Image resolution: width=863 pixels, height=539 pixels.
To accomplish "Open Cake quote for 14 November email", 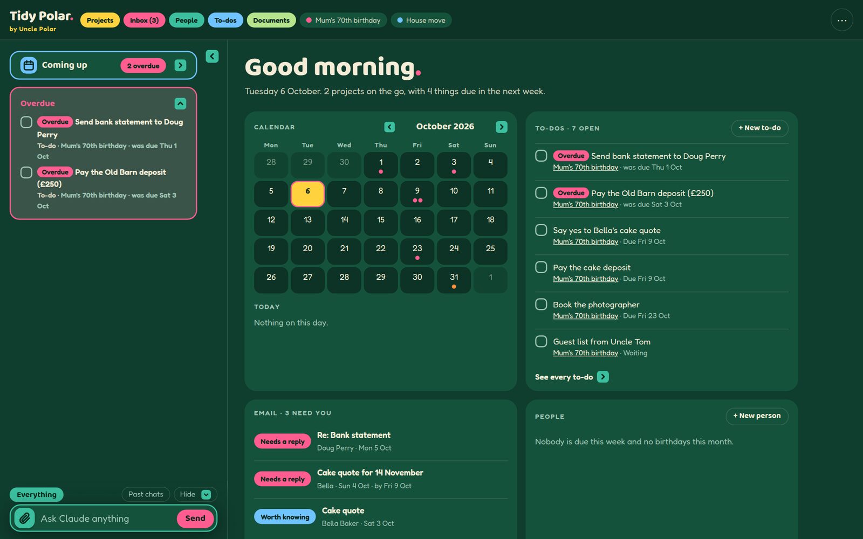I will coord(381,479).
